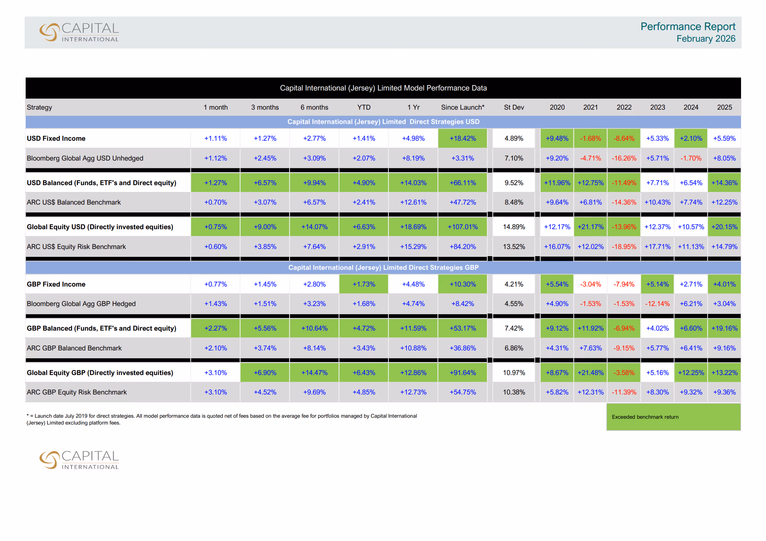This screenshot has width=766, height=541.
Task: Select the 'Bloomberg Global Agg USD Unhedged' row label
Action: click(x=85, y=158)
